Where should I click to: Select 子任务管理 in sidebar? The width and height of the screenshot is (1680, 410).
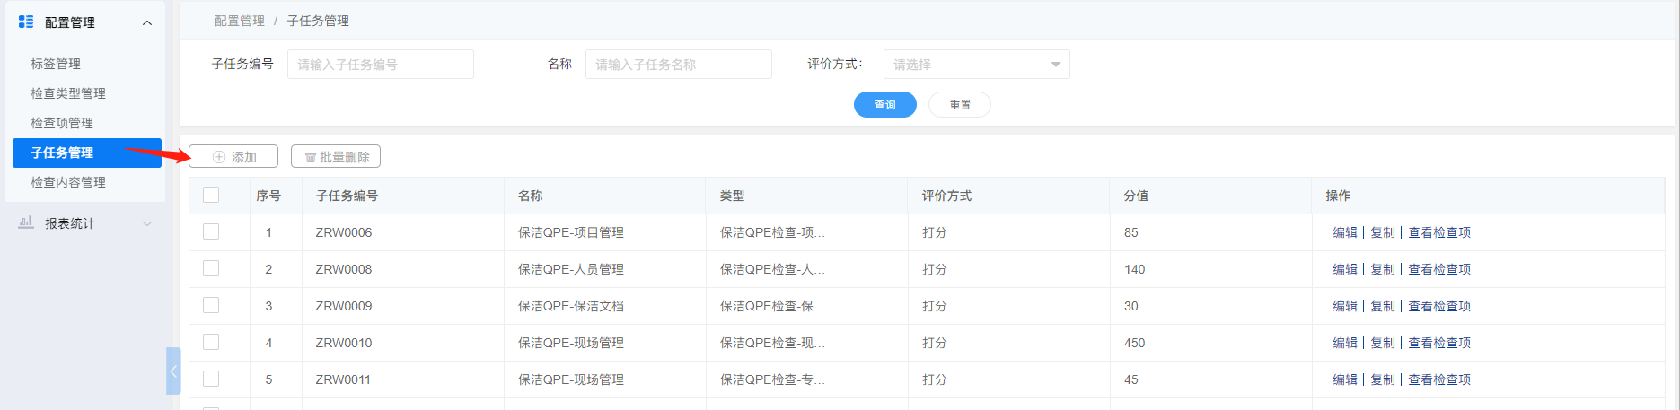87,153
